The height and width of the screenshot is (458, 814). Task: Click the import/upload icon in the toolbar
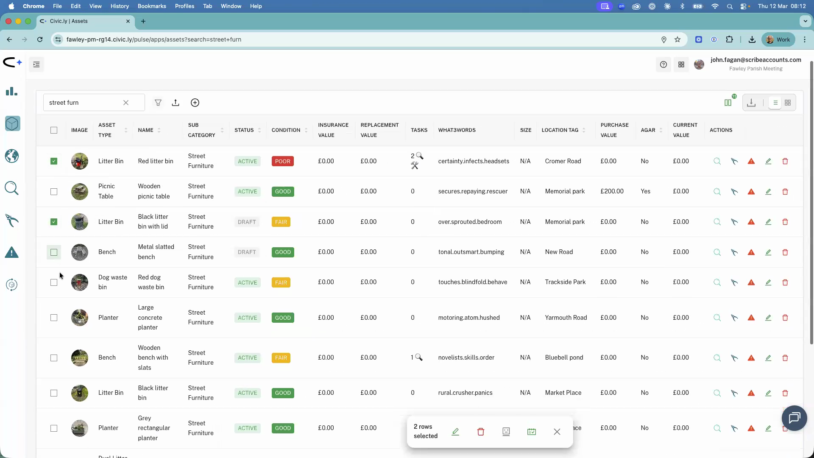pyautogui.click(x=176, y=103)
